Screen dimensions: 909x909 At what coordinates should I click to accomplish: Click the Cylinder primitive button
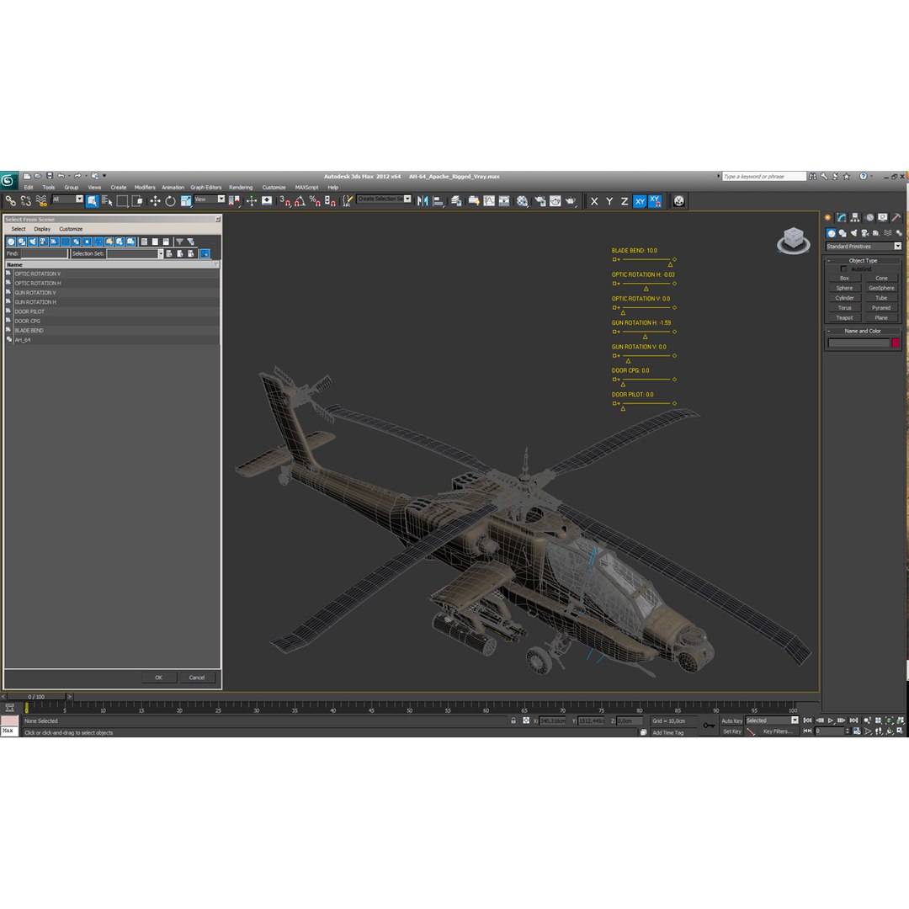pos(845,298)
